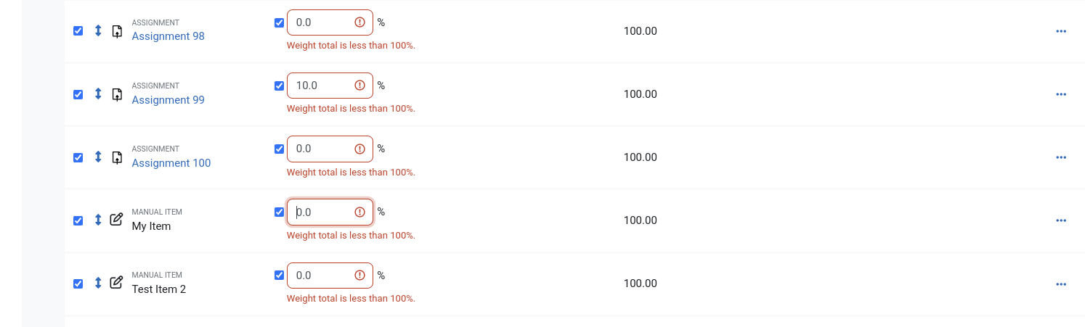Toggle the row checkbox for Test Item 2
The height and width of the screenshot is (327, 1085).
pos(78,283)
